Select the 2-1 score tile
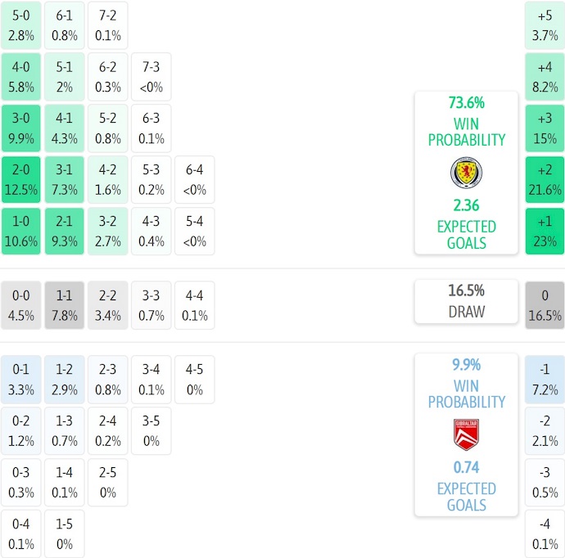This screenshot has width=565, height=558. [x=65, y=232]
